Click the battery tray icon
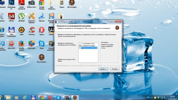 (159, 97)
